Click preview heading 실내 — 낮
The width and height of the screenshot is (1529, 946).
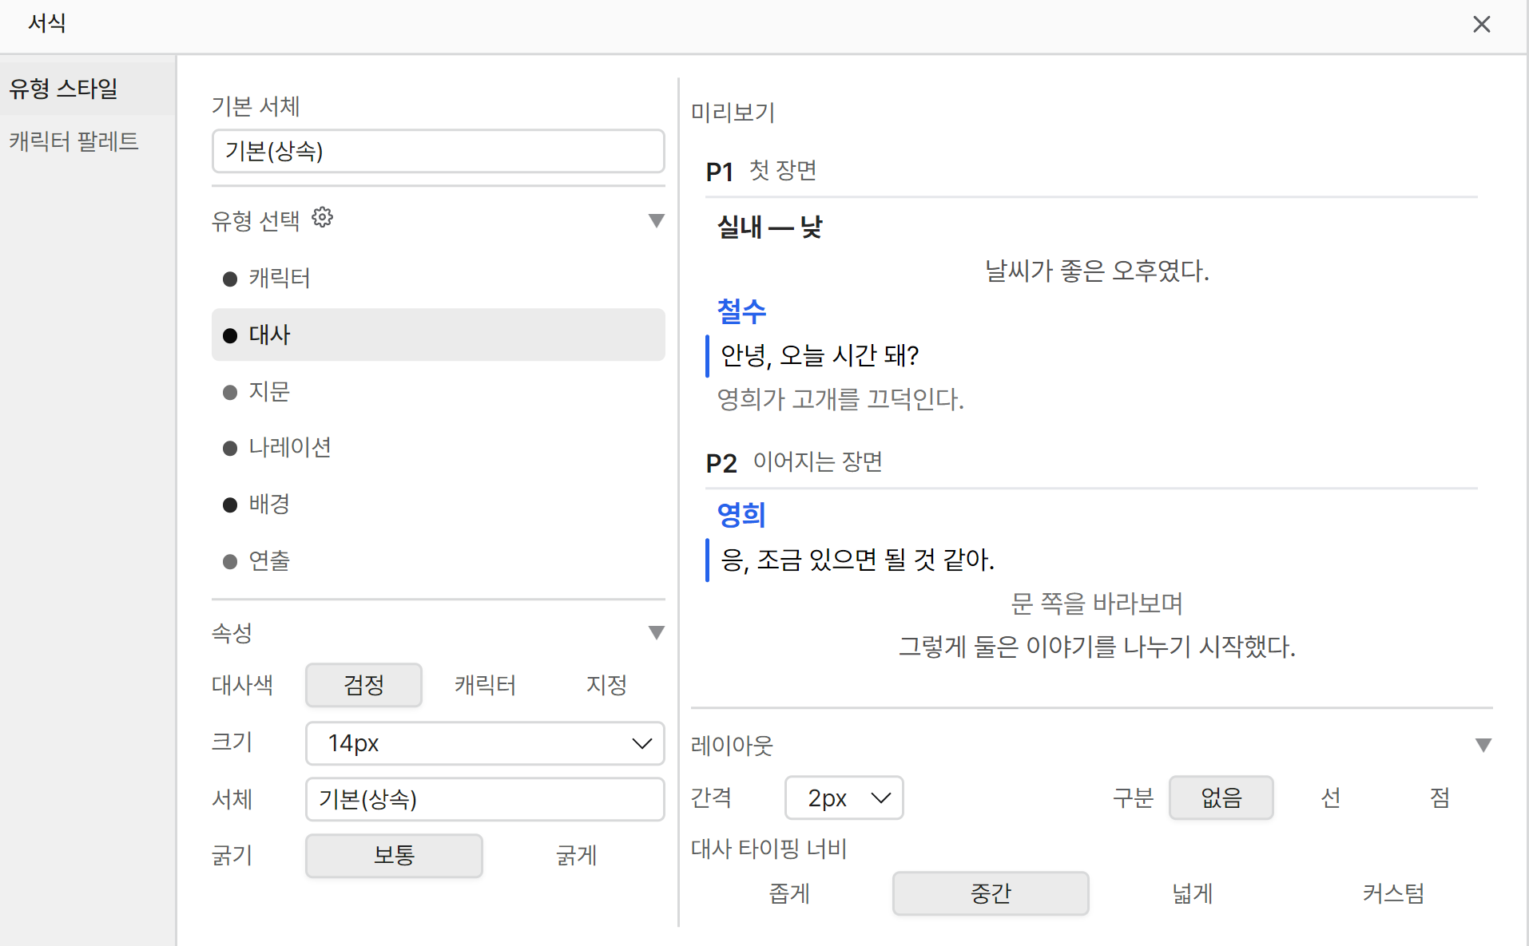click(x=770, y=228)
